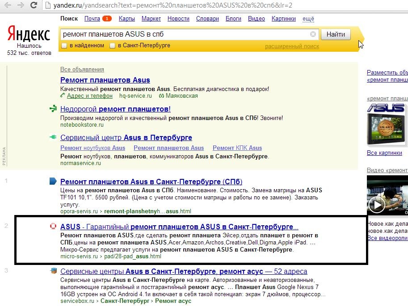The image size is (408, 306).
Task: Open the Видео service
Action: click(257, 19)
